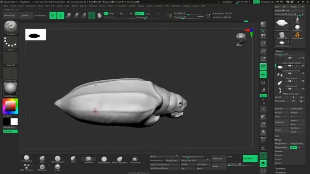
Task: Pick a color in the color square
Action: tap(10, 106)
